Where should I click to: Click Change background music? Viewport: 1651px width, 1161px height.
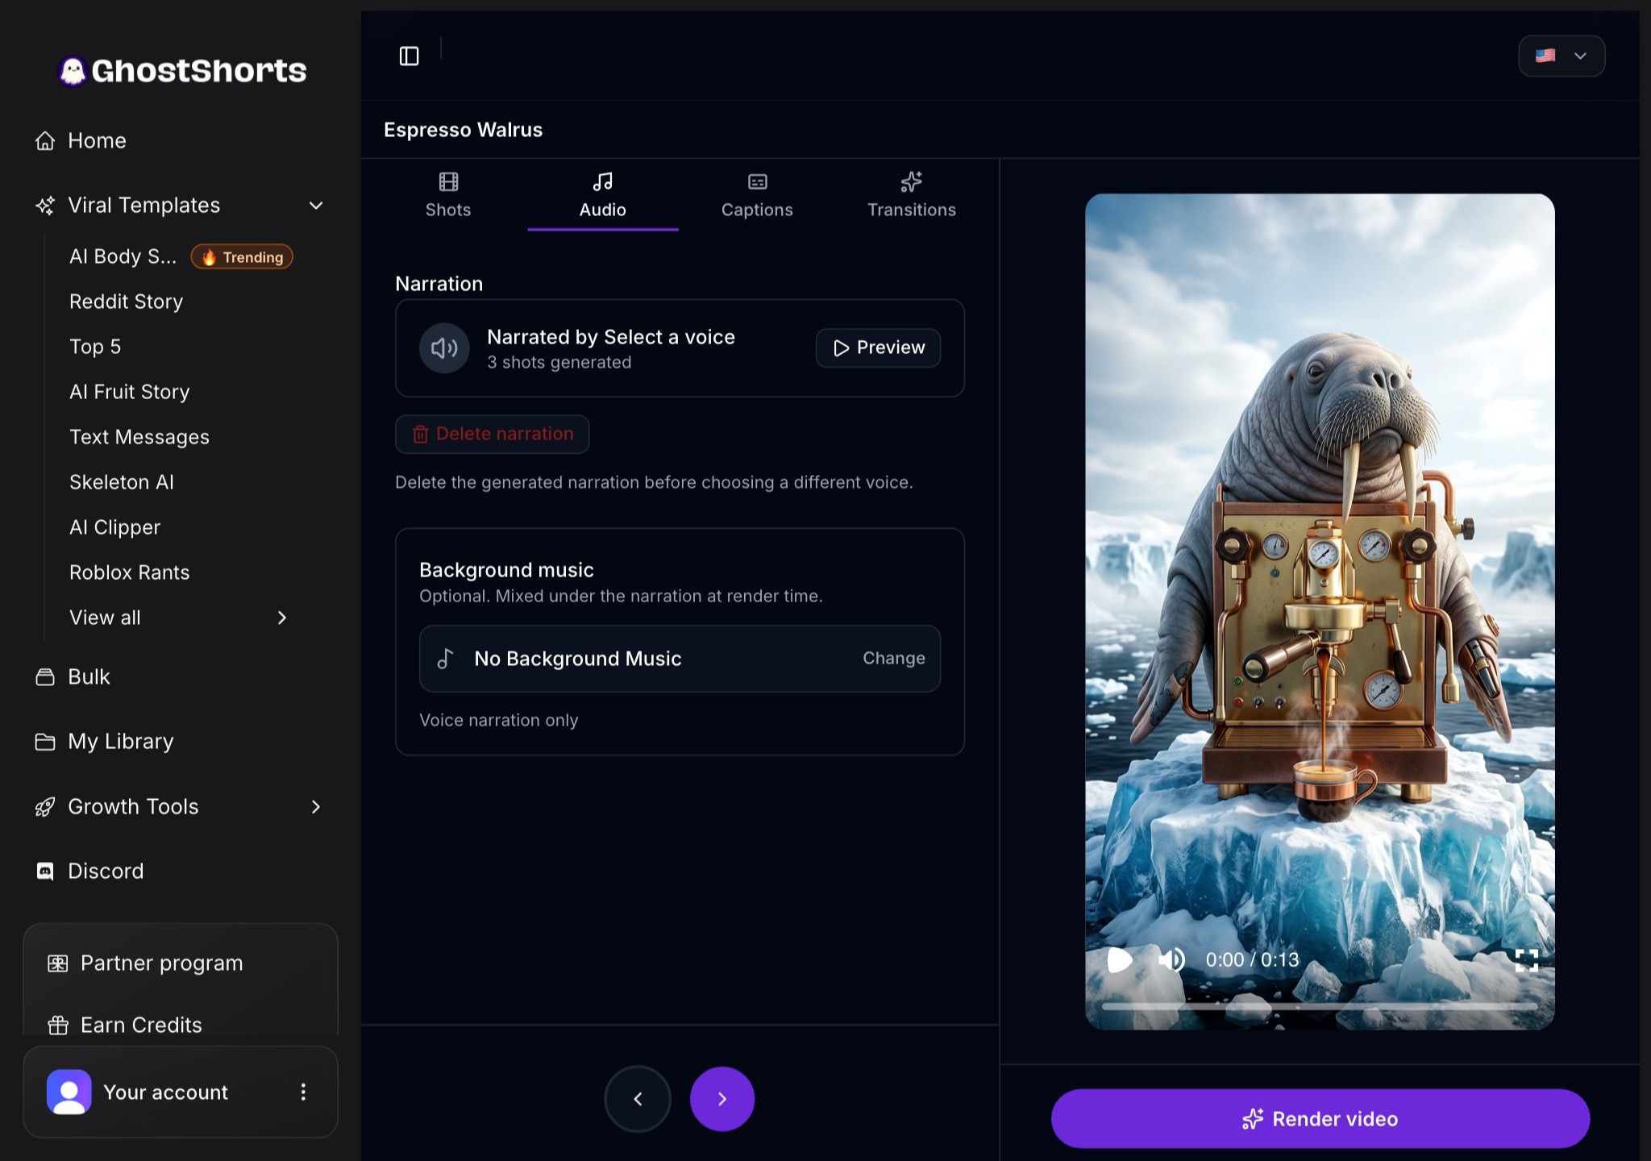[894, 659]
